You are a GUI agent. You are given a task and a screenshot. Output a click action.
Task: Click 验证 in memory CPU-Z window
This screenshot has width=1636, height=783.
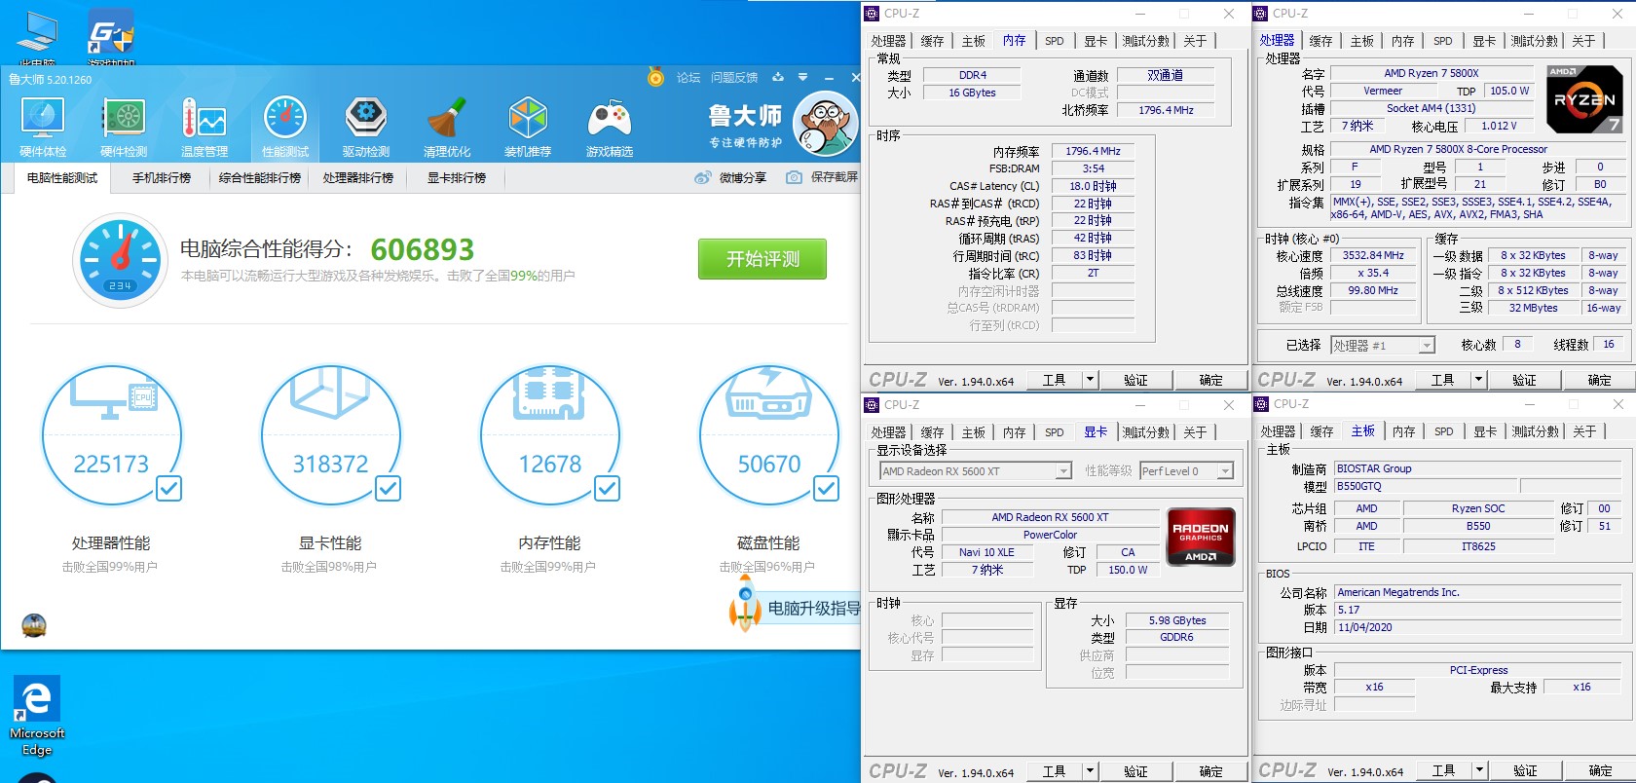pos(1135,380)
